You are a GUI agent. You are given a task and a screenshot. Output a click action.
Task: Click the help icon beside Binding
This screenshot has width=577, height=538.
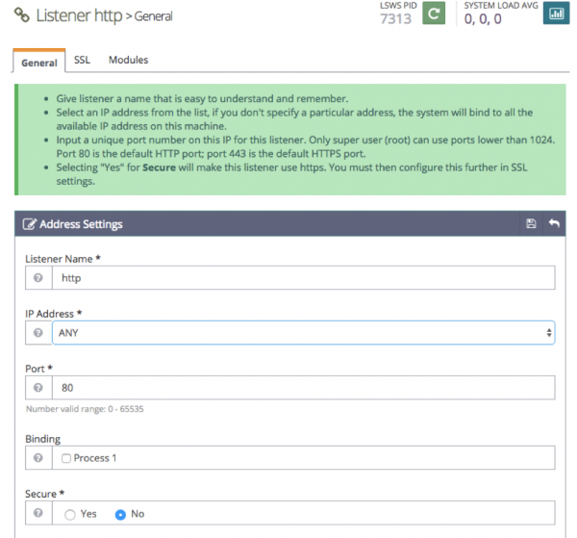(38, 457)
